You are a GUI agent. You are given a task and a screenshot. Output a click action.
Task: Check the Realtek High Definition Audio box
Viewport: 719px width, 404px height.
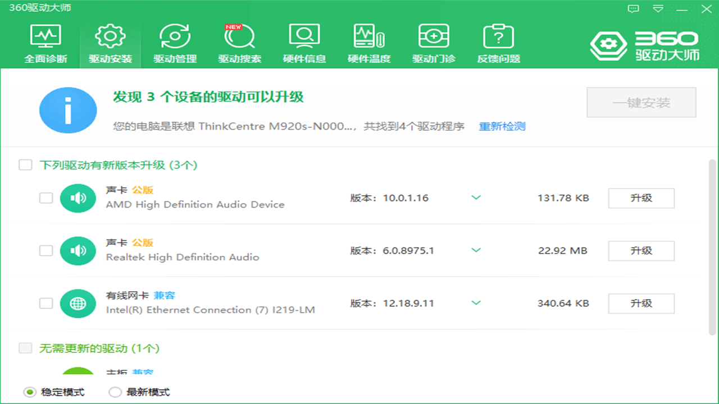pos(46,251)
